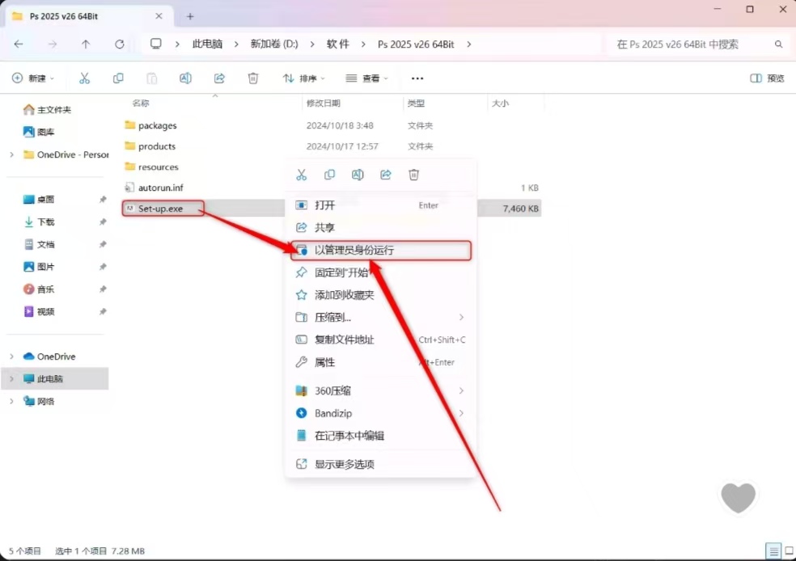
Task: Click the search magnifier icon
Action: (778, 44)
